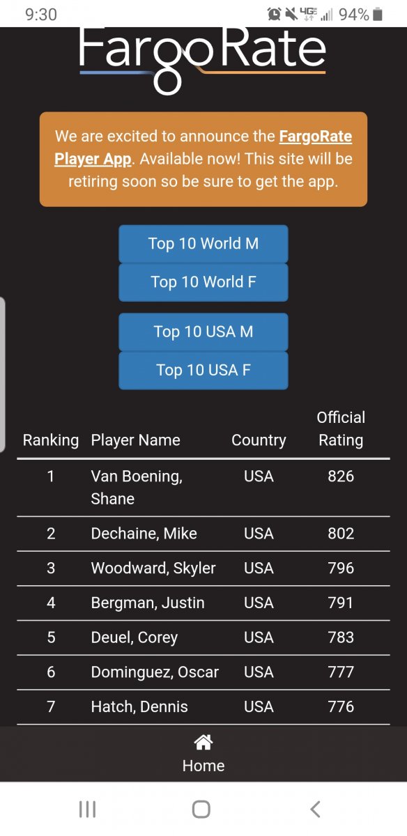
Task: Select the Dechaine, Mike row
Action: tap(203, 534)
